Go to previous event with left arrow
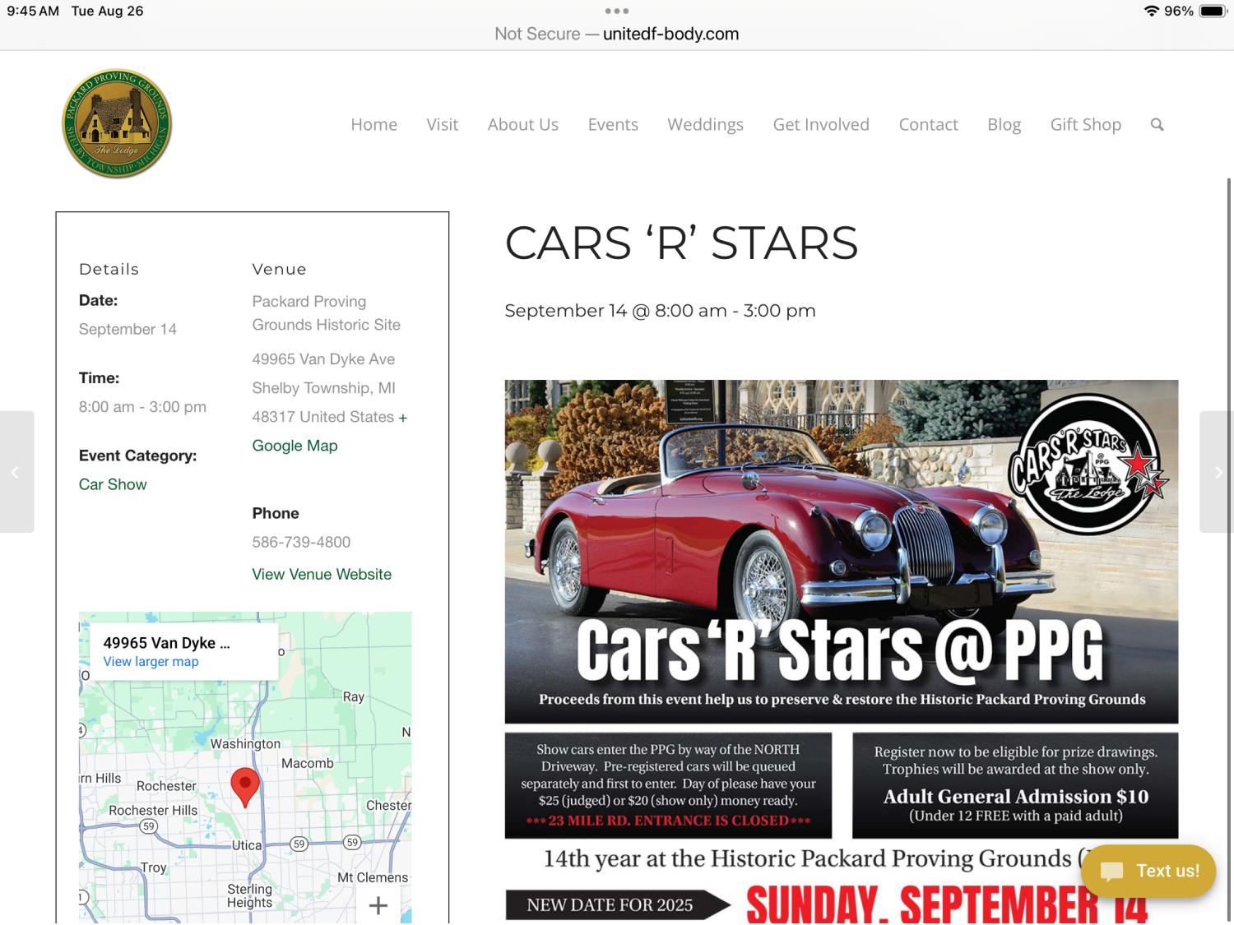Viewport: 1234px width, 925px height. point(16,472)
